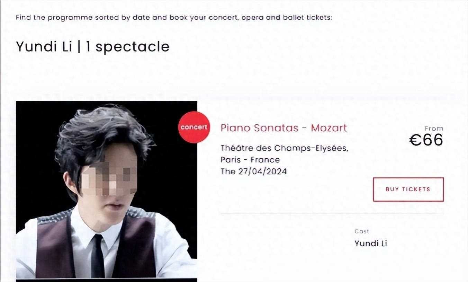
Task: Click the "Cast" section label
Action: (x=362, y=231)
